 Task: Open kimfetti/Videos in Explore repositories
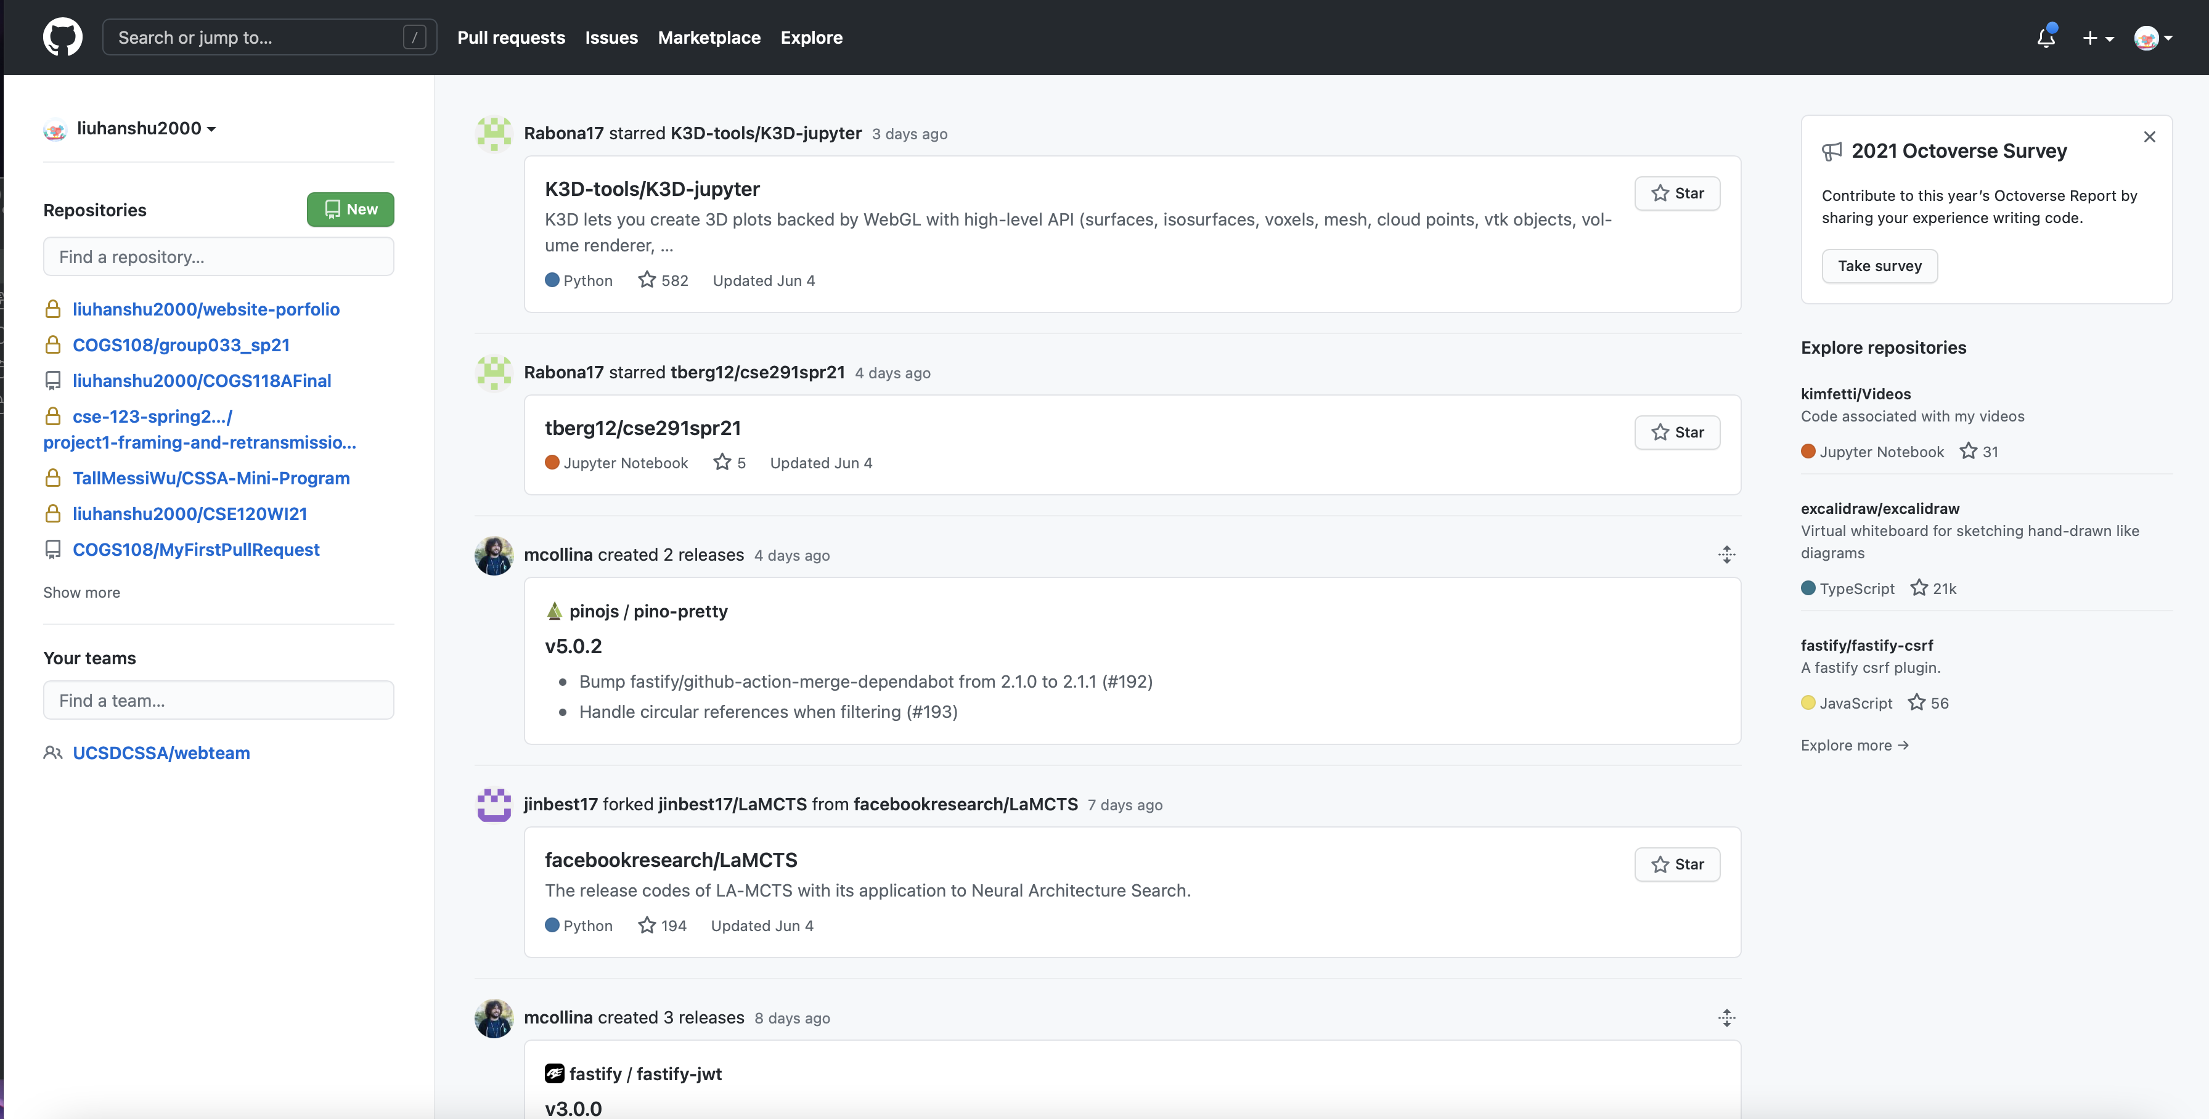point(1856,394)
